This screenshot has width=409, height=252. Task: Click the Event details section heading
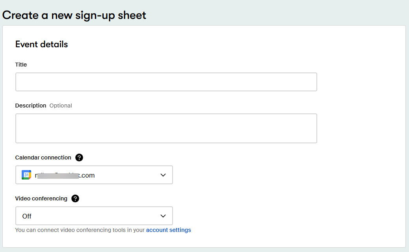[x=41, y=44]
